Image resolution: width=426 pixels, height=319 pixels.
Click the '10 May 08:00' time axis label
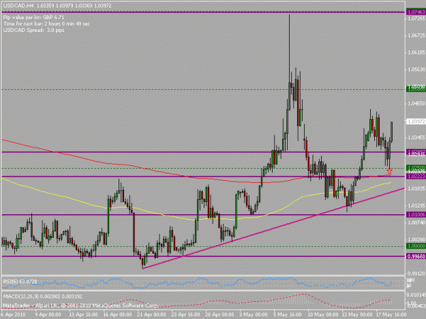(323, 314)
